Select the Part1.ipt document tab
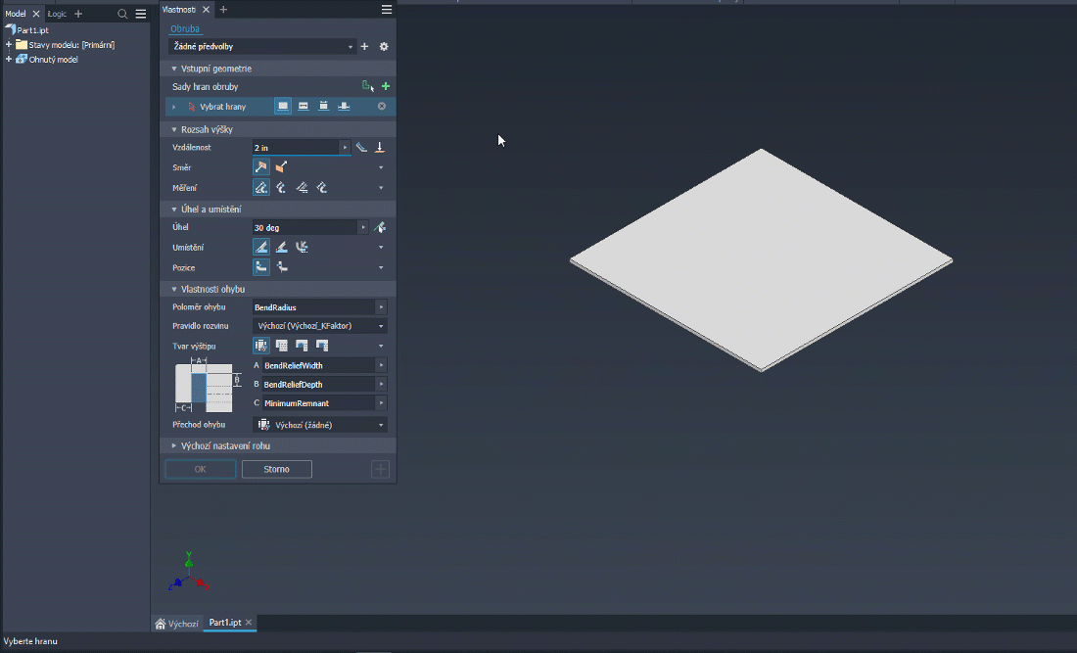The image size is (1077, 653). click(224, 623)
